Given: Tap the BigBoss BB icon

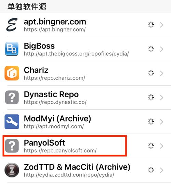Looking at the screenshot, I should (12, 49).
